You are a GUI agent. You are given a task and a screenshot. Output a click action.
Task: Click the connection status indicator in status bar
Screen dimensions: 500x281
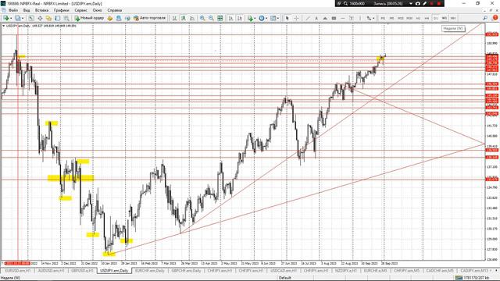[472, 278]
